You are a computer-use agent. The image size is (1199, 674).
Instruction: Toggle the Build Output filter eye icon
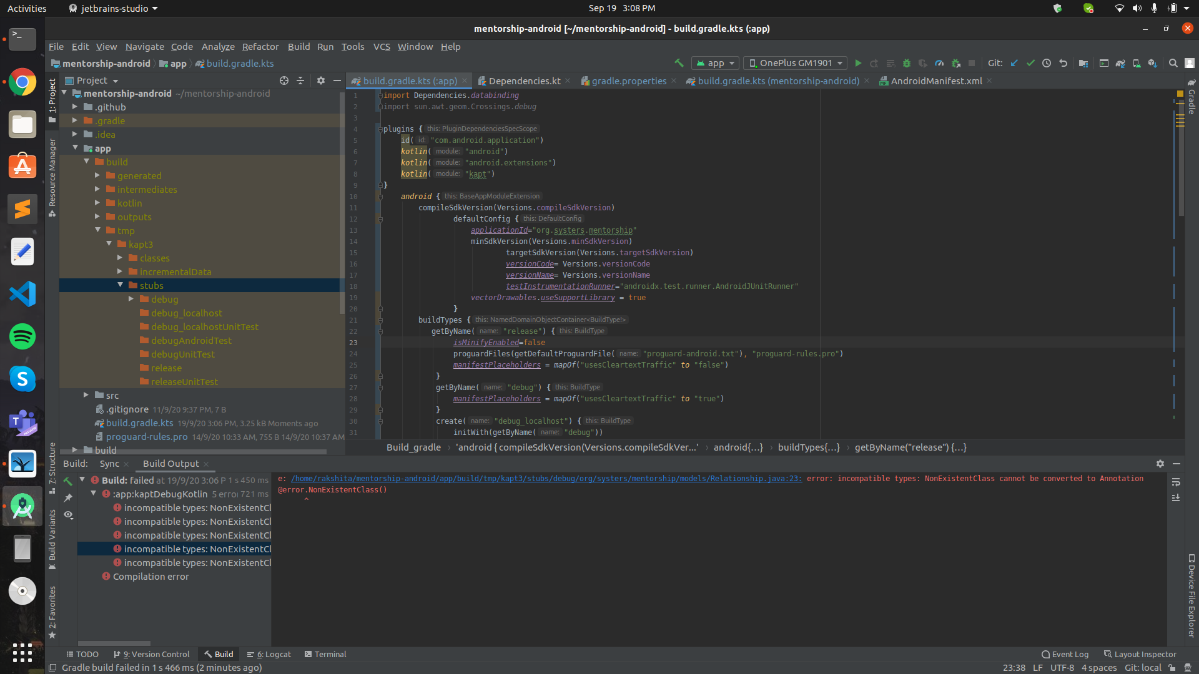tap(69, 516)
